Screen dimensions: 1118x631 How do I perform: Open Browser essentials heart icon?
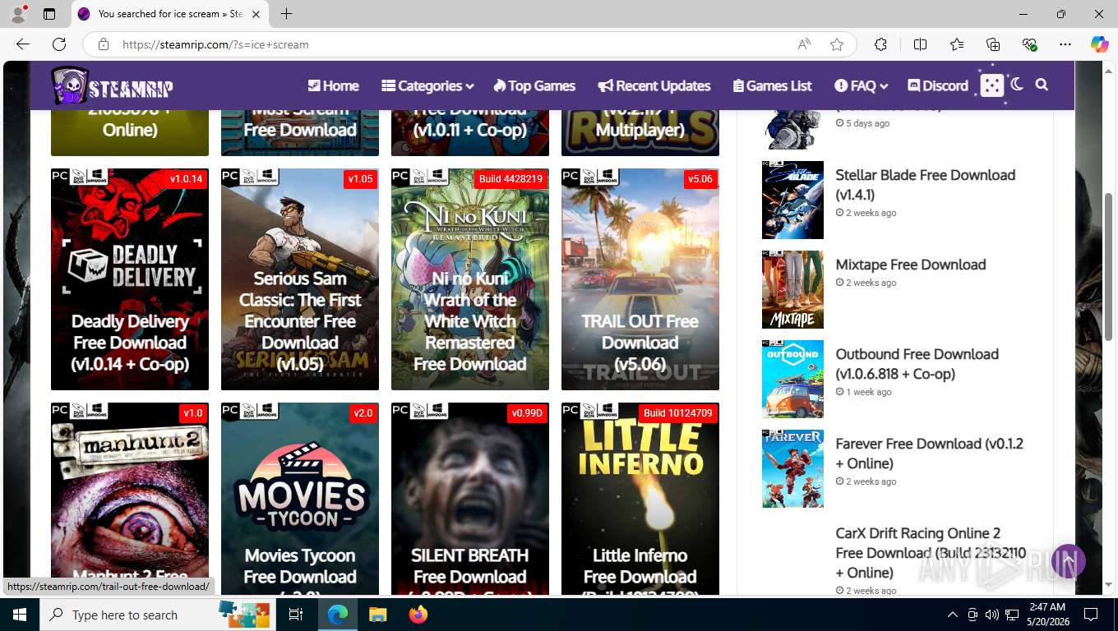pos(1029,44)
